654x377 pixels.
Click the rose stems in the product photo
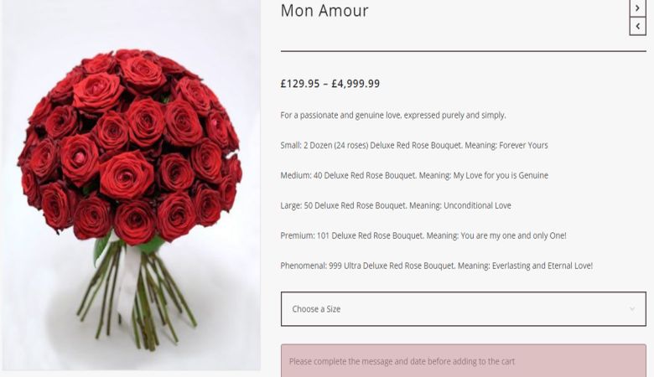pyautogui.click(x=138, y=296)
